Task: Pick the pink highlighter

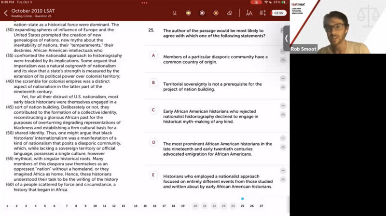Action: [202, 13]
